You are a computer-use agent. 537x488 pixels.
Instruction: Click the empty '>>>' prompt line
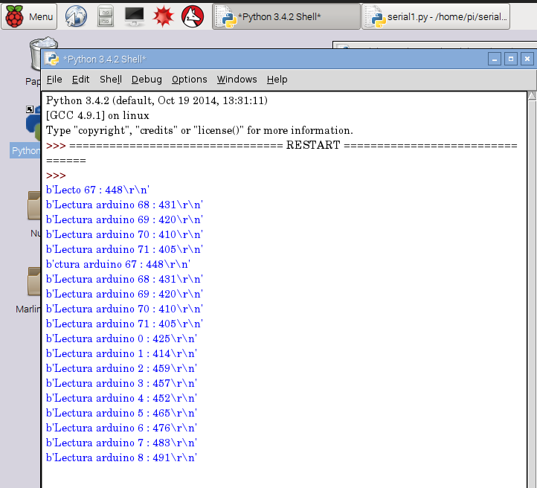56,176
